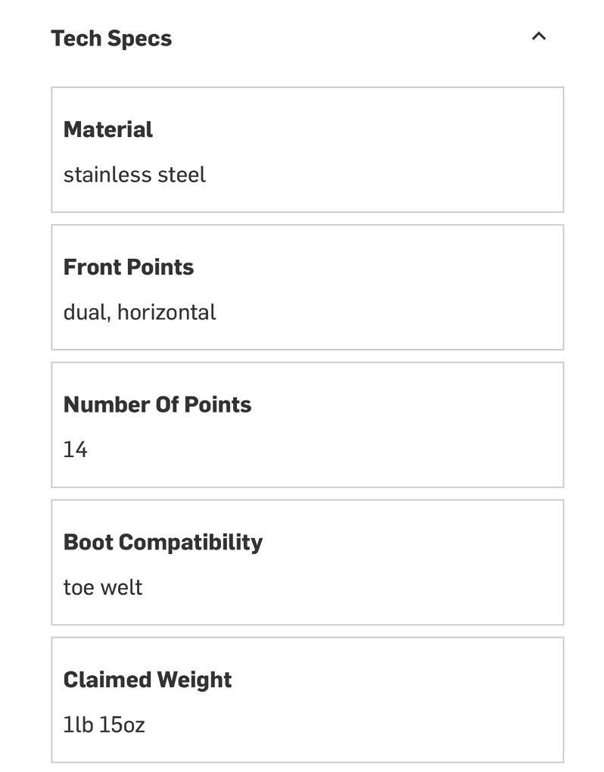Collapse the Tech Specs section chevron
Screen dimensions: 604x772
[x=539, y=36]
